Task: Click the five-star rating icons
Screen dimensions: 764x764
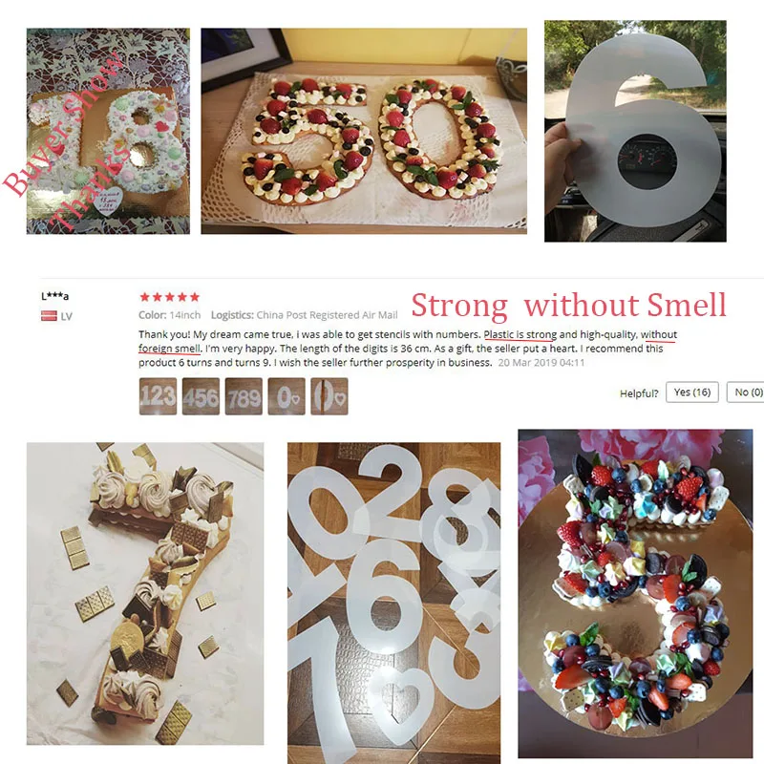Action: (170, 297)
